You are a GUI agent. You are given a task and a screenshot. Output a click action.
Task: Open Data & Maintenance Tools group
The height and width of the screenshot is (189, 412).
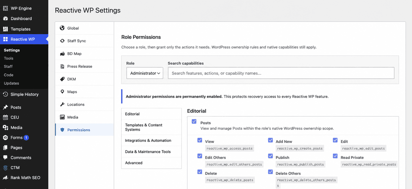pyautogui.click(x=151, y=152)
